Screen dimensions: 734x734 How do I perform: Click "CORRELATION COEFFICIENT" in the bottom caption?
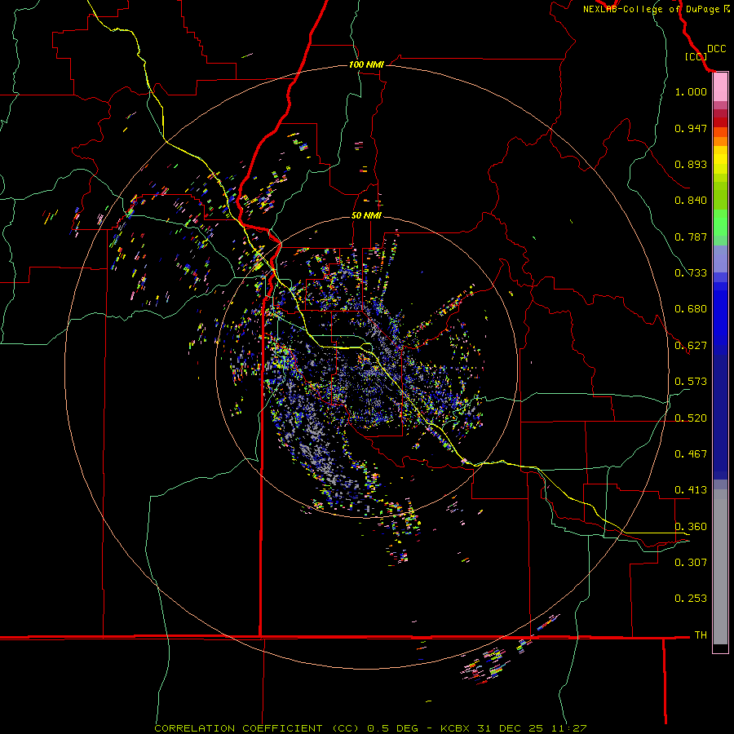coord(238,728)
